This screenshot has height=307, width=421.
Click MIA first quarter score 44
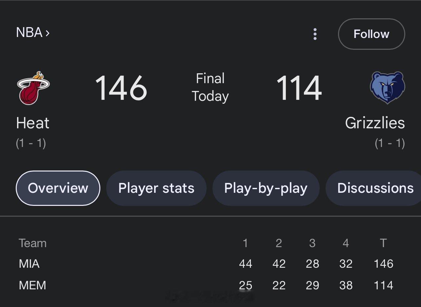pyautogui.click(x=245, y=264)
